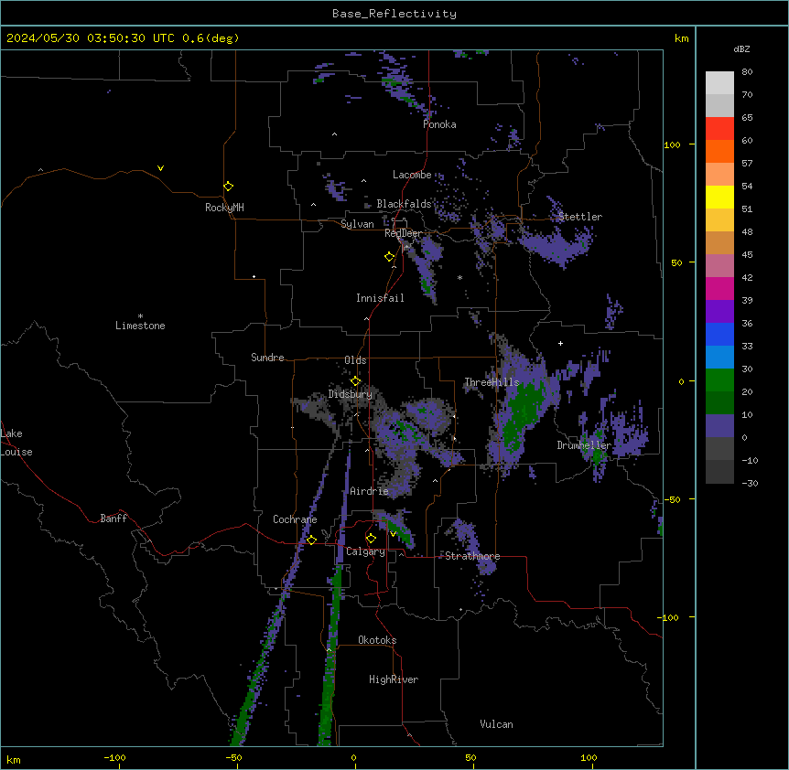Viewport: 789px width, 770px height.
Task: Click the km unit label at top right
Action: point(682,38)
